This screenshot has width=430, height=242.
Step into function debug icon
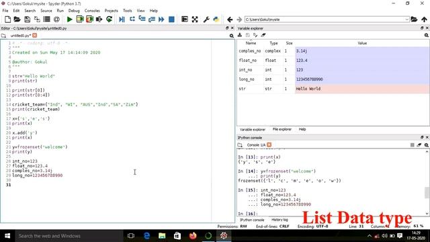click(142, 19)
